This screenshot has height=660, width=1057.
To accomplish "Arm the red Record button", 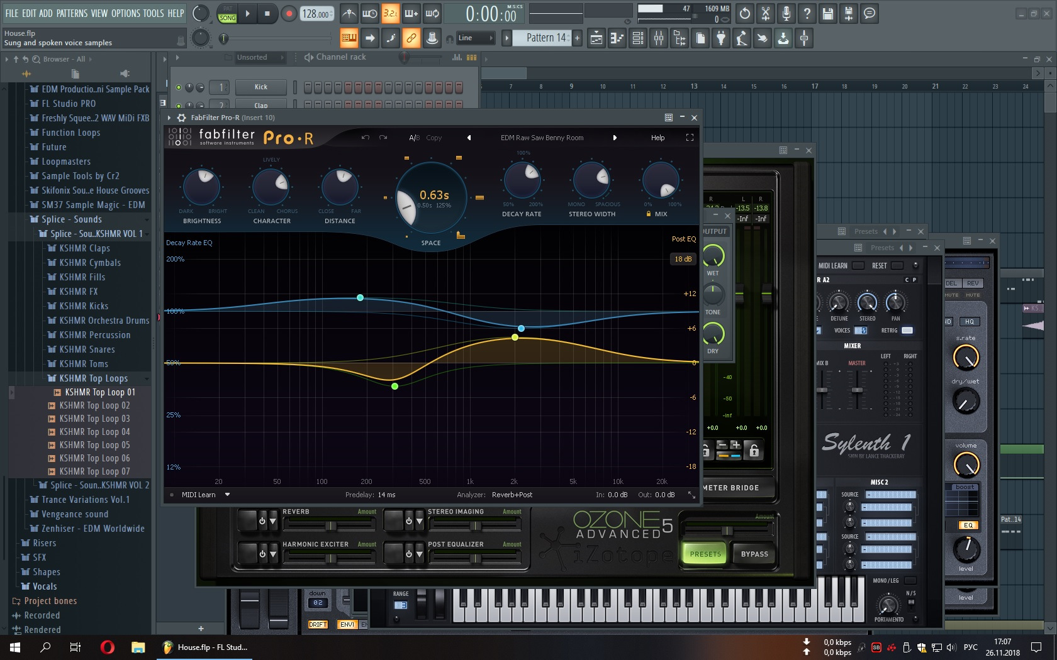I will pos(289,13).
